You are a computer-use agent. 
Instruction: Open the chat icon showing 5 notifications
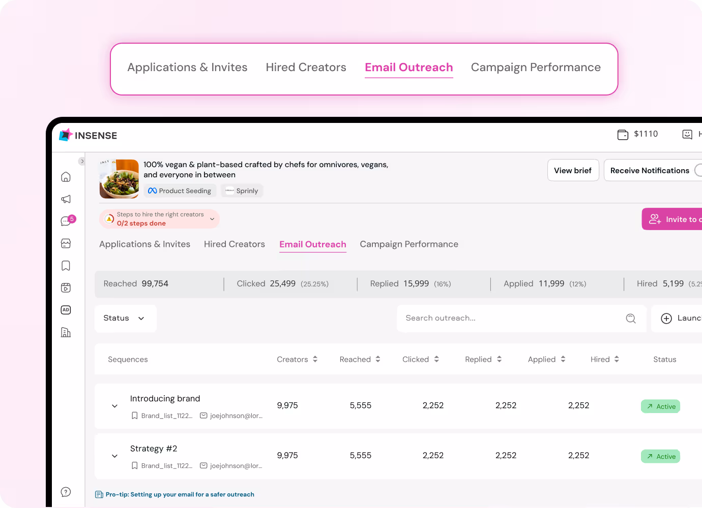(x=66, y=221)
